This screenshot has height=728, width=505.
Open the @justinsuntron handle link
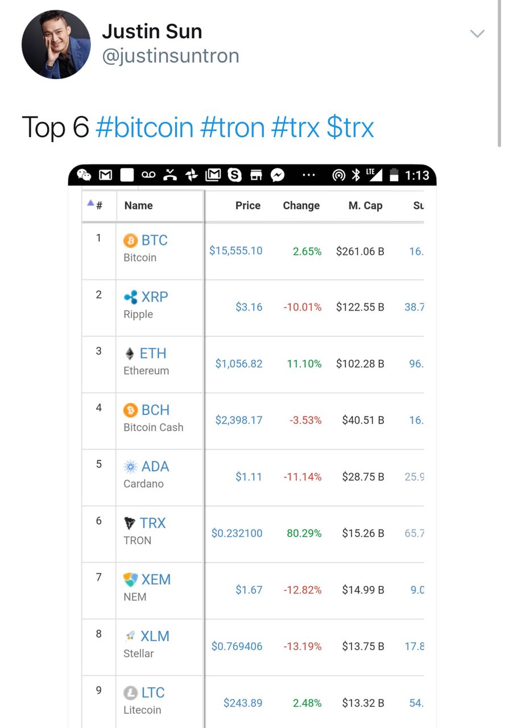tap(170, 56)
